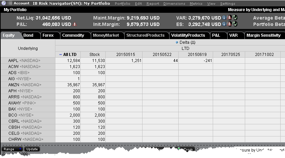Click the refresh icon on the ES row
The image size is (285, 158).
(235, 24)
